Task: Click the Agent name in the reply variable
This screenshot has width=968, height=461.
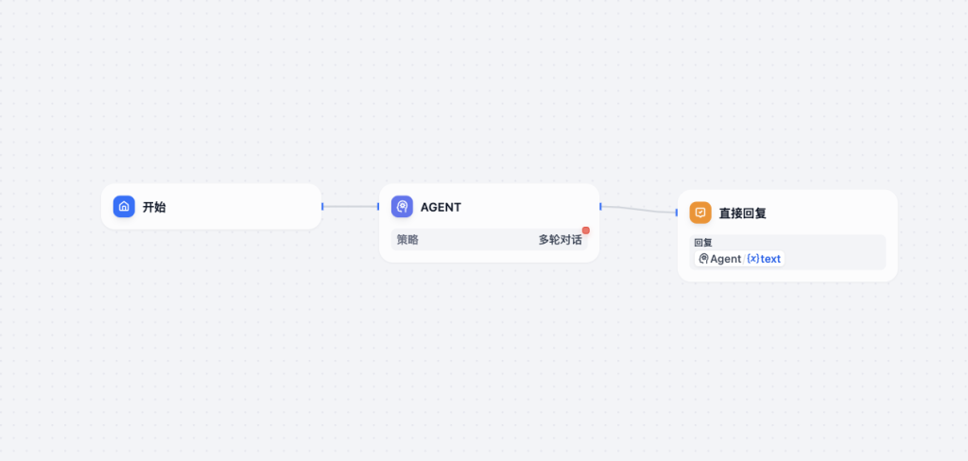Action: [x=726, y=259]
